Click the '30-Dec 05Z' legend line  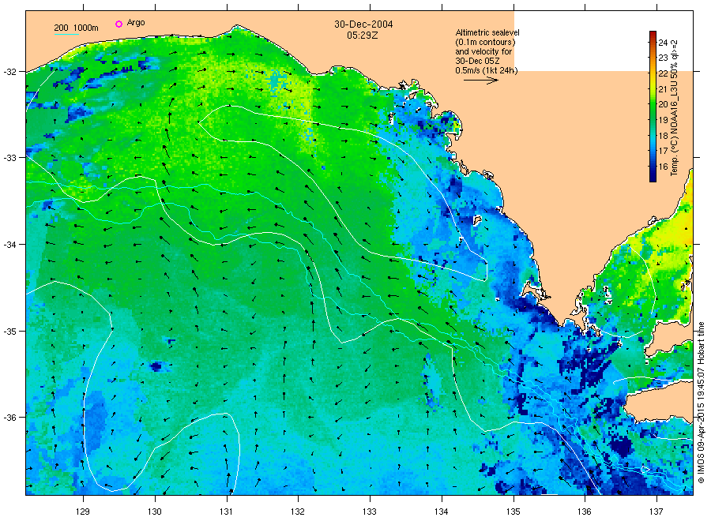click(477, 61)
